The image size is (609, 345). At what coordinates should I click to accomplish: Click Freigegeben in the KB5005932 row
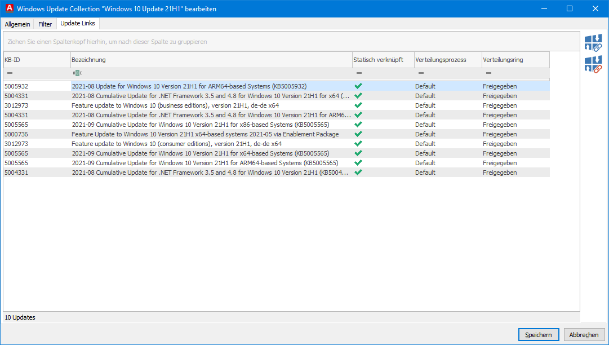coord(500,86)
